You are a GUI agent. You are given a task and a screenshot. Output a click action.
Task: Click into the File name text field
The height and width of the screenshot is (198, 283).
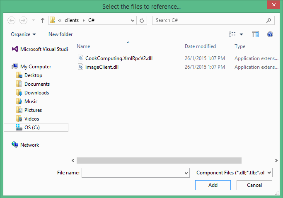click(132, 173)
